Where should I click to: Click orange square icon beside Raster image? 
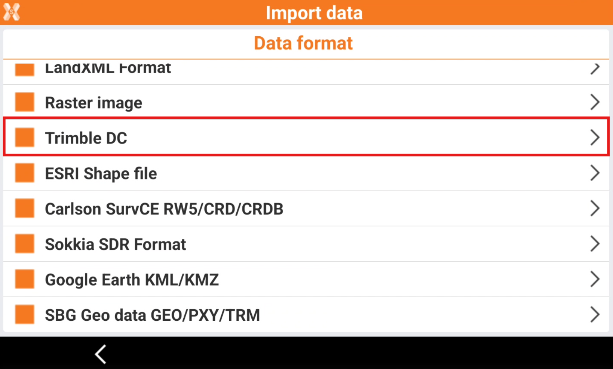click(25, 102)
